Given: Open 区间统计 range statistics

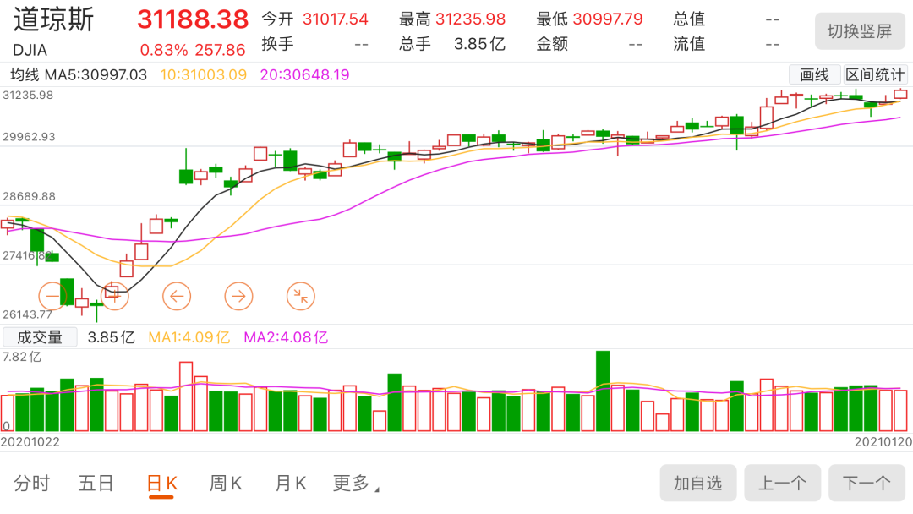Looking at the screenshot, I should pos(875,75).
